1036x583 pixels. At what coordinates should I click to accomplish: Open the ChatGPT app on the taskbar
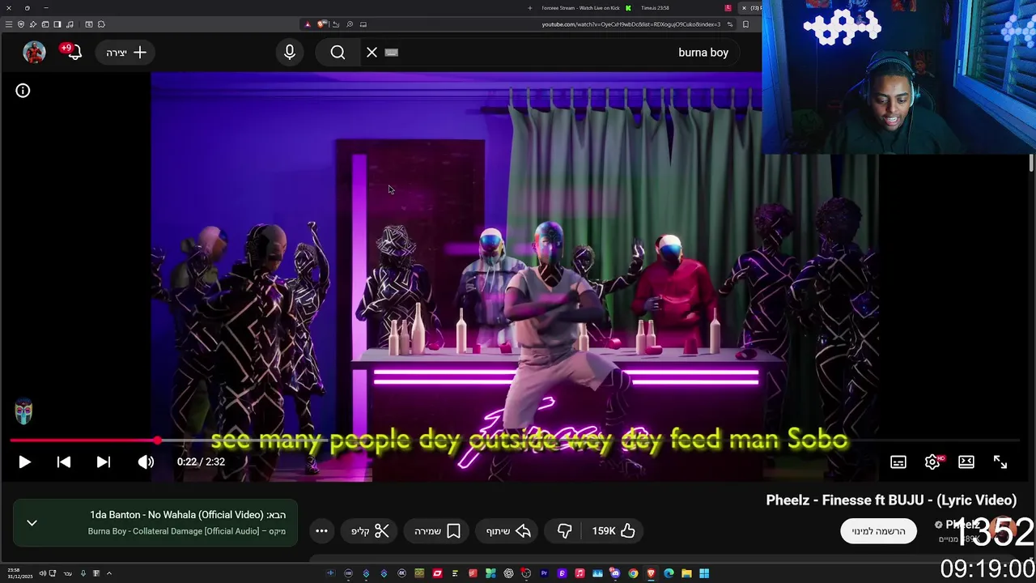(x=508, y=573)
